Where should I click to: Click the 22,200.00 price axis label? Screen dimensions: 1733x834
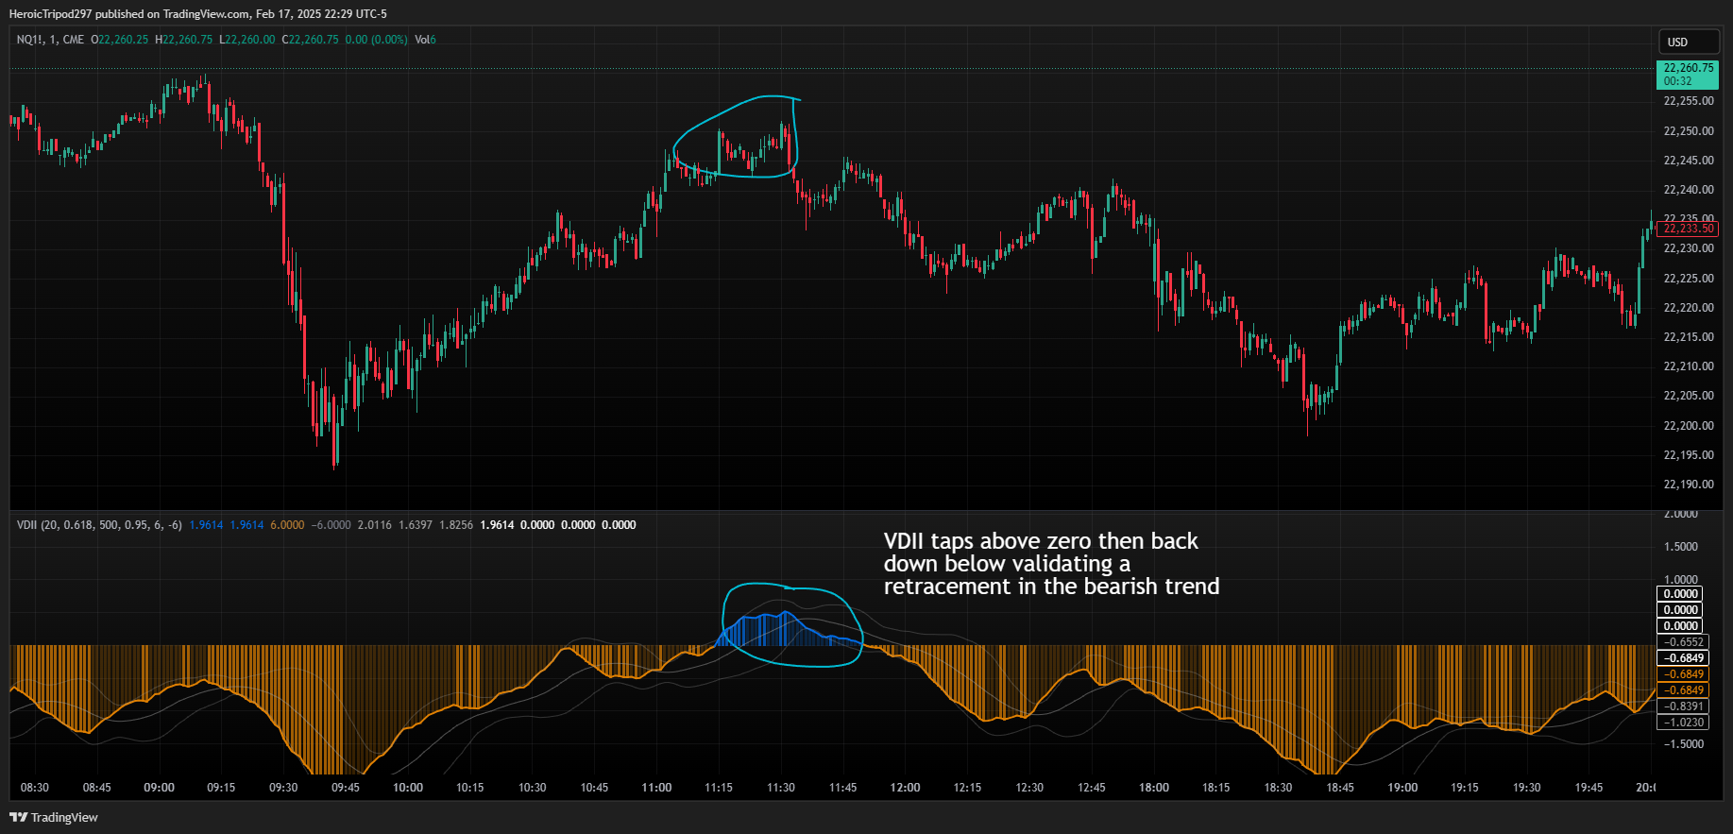[x=1689, y=426]
